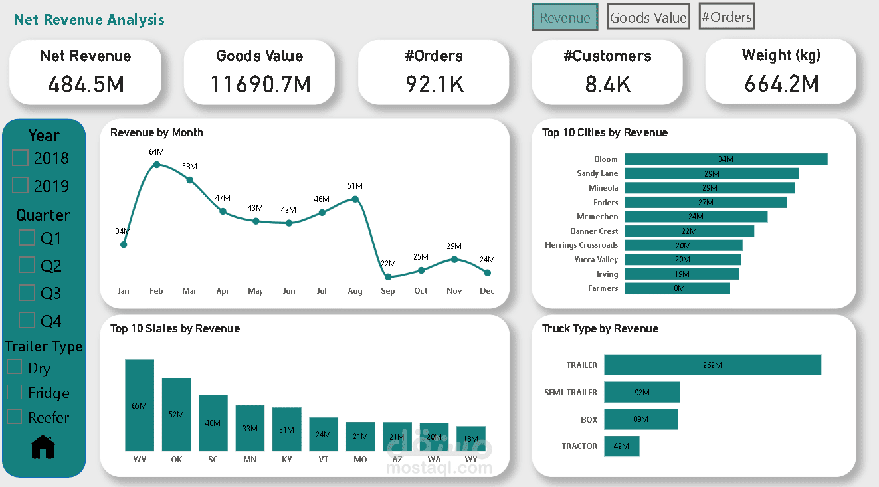Check the 2018 year checkbox
The height and width of the screenshot is (487, 879).
coord(19,158)
